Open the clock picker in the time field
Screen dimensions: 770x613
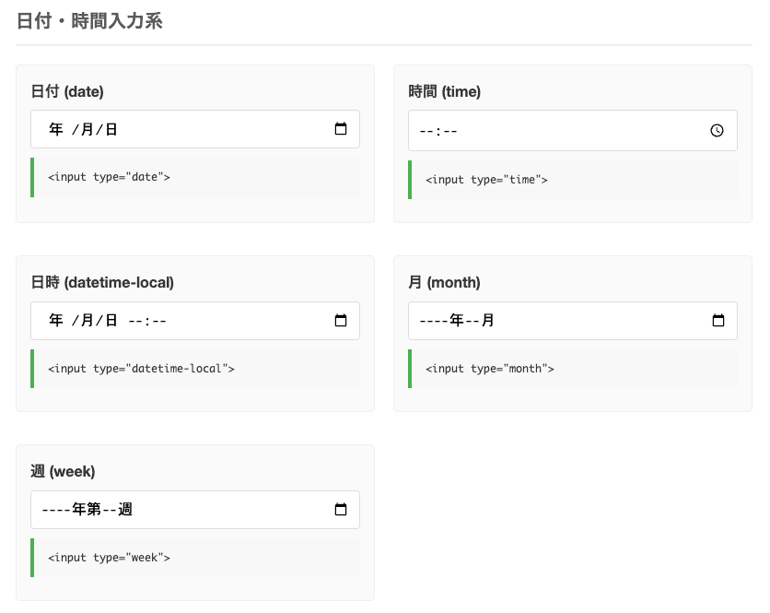[717, 130]
